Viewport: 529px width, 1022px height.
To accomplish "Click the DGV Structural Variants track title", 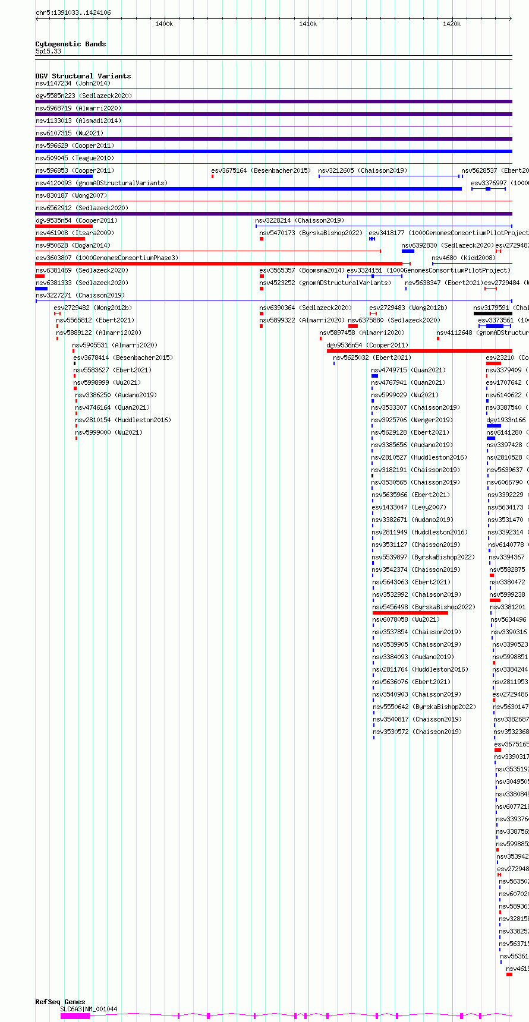I will (x=83, y=76).
